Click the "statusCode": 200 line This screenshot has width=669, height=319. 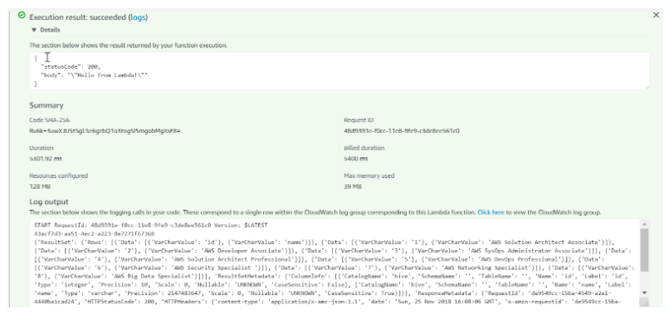click(71, 66)
